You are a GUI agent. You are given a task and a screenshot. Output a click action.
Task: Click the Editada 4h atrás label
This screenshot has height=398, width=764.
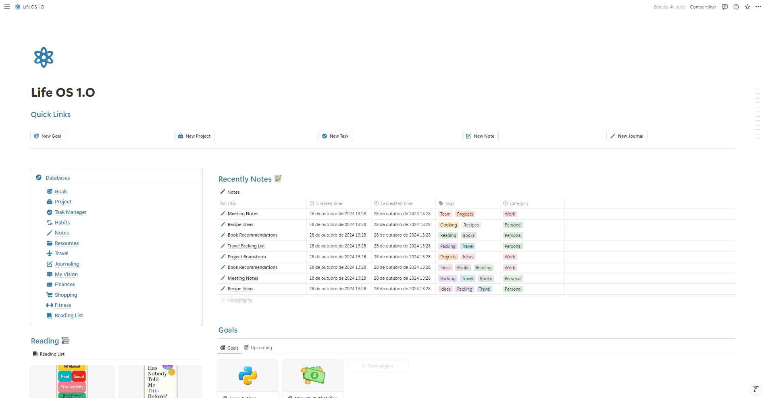[669, 7]
